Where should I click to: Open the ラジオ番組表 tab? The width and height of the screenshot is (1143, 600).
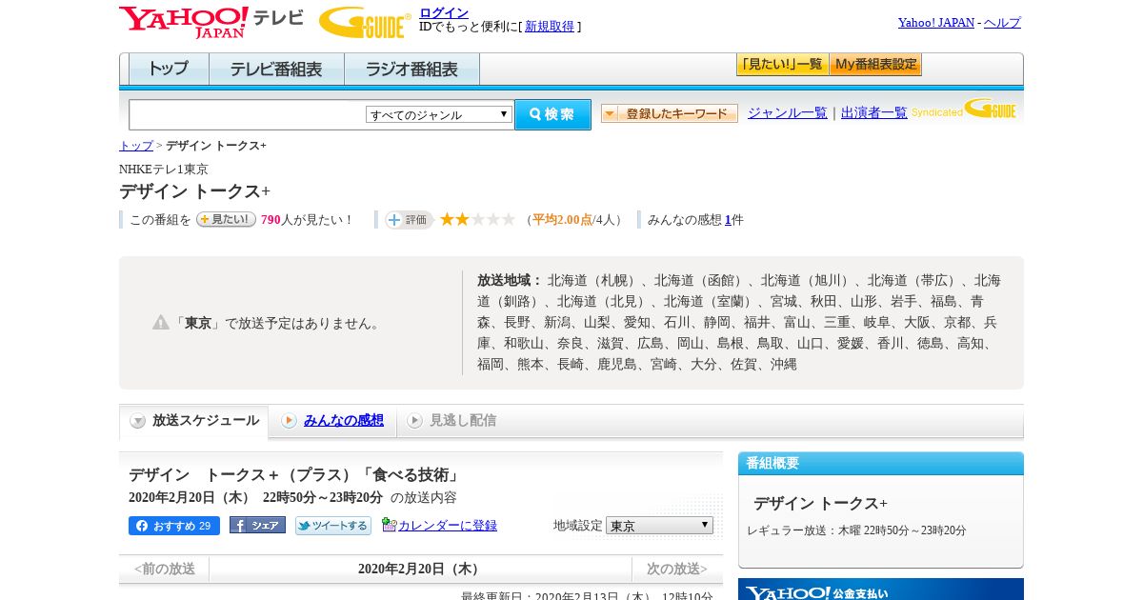tap(411, 70)
